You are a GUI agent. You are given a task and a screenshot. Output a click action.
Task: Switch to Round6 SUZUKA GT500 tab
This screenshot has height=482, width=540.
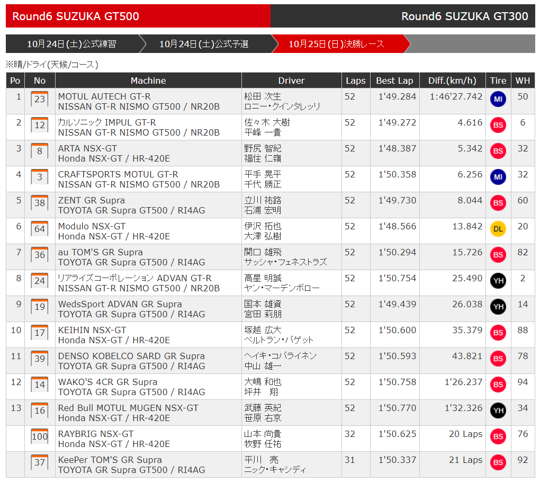tap(138, 16)
